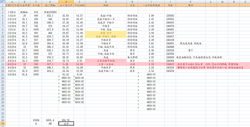Click the Select All corner of the sheet
This screenshot has height=127, width=250.
pos(2,2)
